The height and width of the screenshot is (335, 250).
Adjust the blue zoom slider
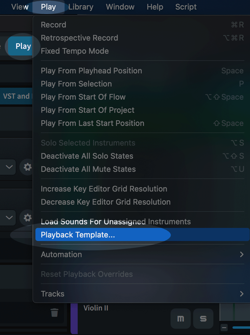241,328
